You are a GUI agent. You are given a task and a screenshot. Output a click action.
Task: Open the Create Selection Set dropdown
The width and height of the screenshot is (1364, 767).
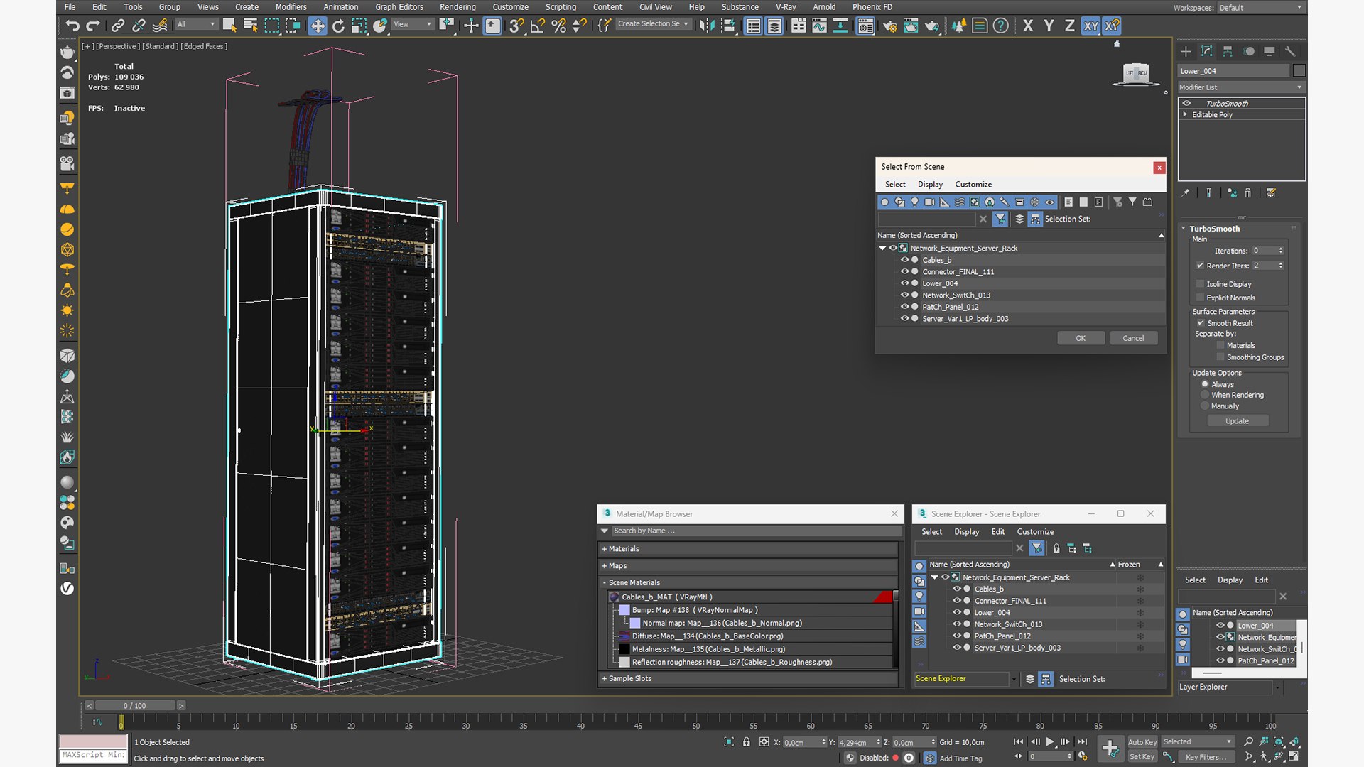653,24
